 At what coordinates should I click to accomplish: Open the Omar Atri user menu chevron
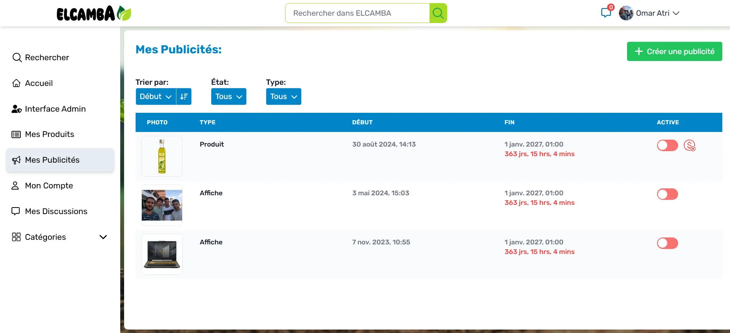[676, 13]
